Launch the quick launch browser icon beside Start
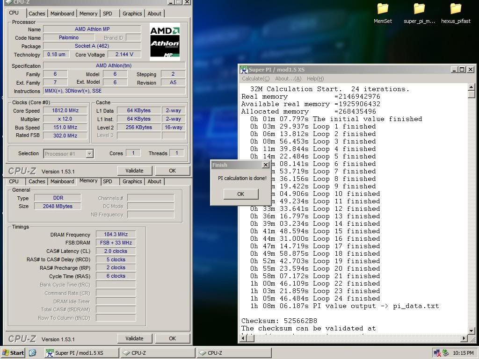The height and width of the screenshot is (359, 479). 33,353
